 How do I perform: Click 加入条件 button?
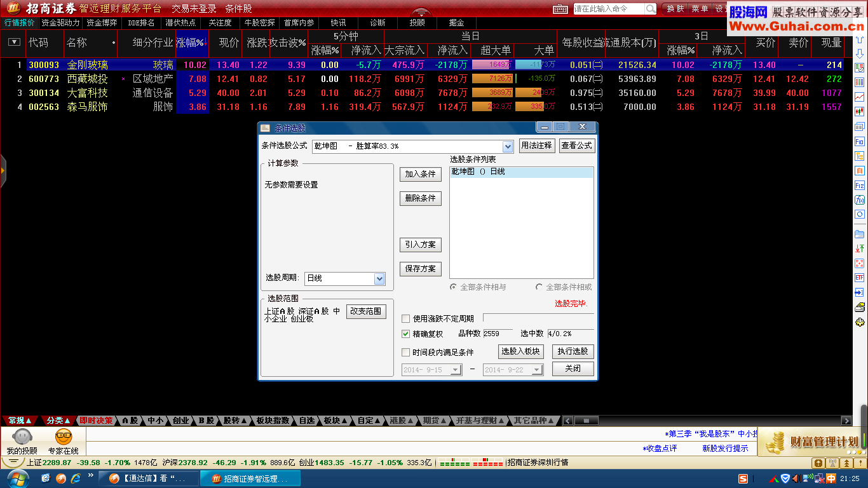(x=420, y=174)
